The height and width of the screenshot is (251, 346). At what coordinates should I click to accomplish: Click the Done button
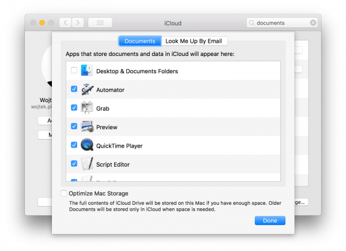[x=270, y=220]
